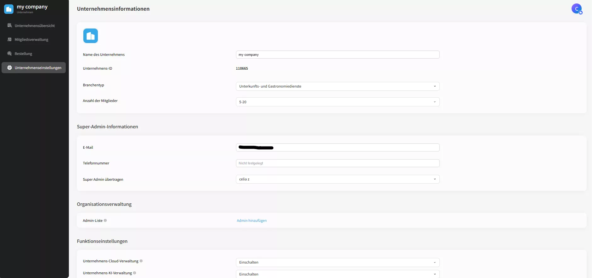Image resolution: width=592 pixels, height=278 pixels.
Task: Click the Funktionseinstellungen section heading
Action: 102,241
